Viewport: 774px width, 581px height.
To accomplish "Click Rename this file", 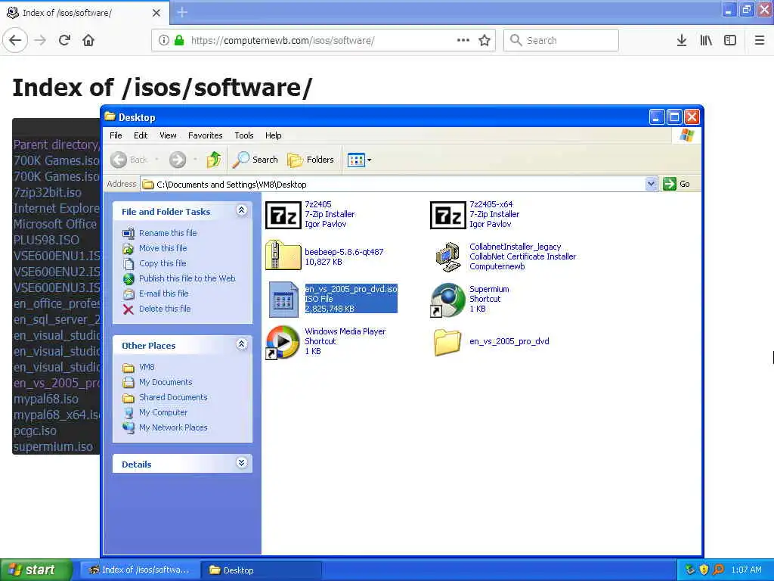I will coord(168,233).
